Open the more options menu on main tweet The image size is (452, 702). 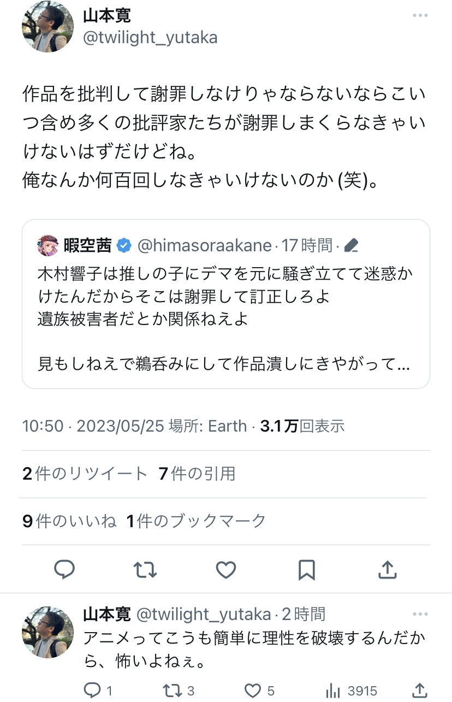pos(420,15)
